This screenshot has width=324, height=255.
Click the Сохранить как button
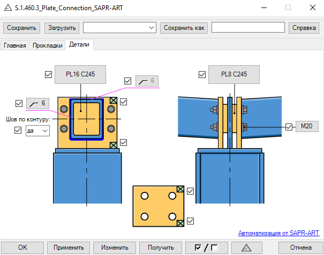click(x=184, y=28)
